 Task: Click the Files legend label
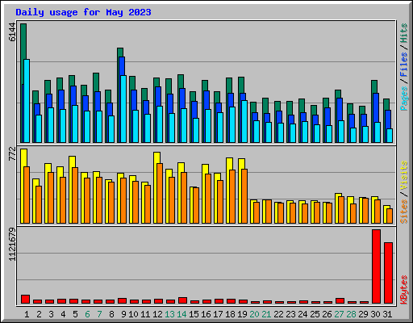pyautogui.click(x=403, y=65)
